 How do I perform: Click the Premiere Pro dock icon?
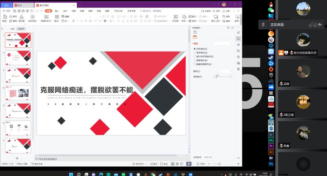271,146
